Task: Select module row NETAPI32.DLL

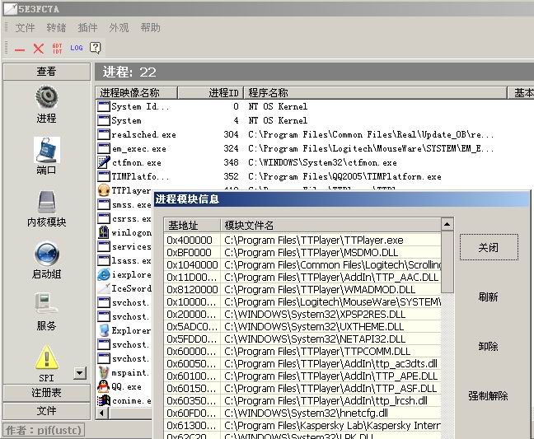Action: (x=302, y=339)
